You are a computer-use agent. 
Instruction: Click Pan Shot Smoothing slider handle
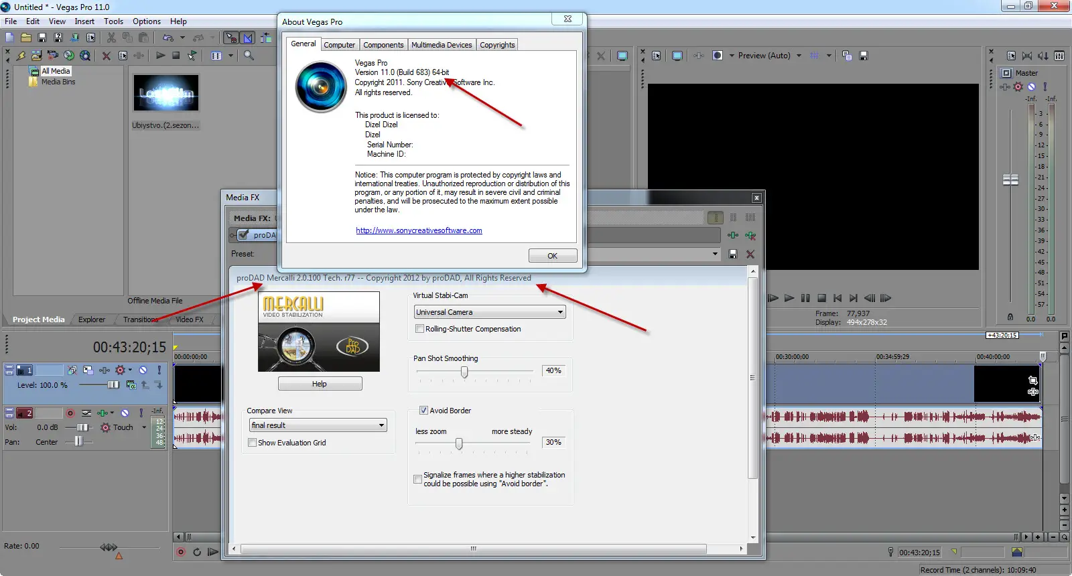(464, 372)
